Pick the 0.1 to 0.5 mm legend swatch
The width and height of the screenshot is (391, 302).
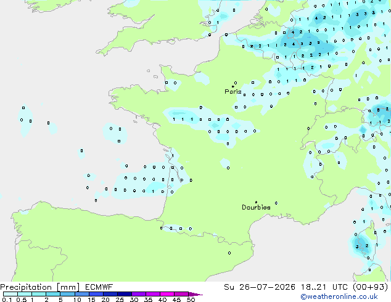10,294
